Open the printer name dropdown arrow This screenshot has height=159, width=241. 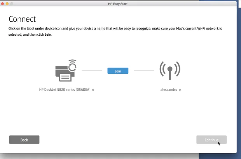coord(93,90)
